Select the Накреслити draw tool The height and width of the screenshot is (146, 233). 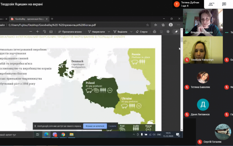click(96, 32)
